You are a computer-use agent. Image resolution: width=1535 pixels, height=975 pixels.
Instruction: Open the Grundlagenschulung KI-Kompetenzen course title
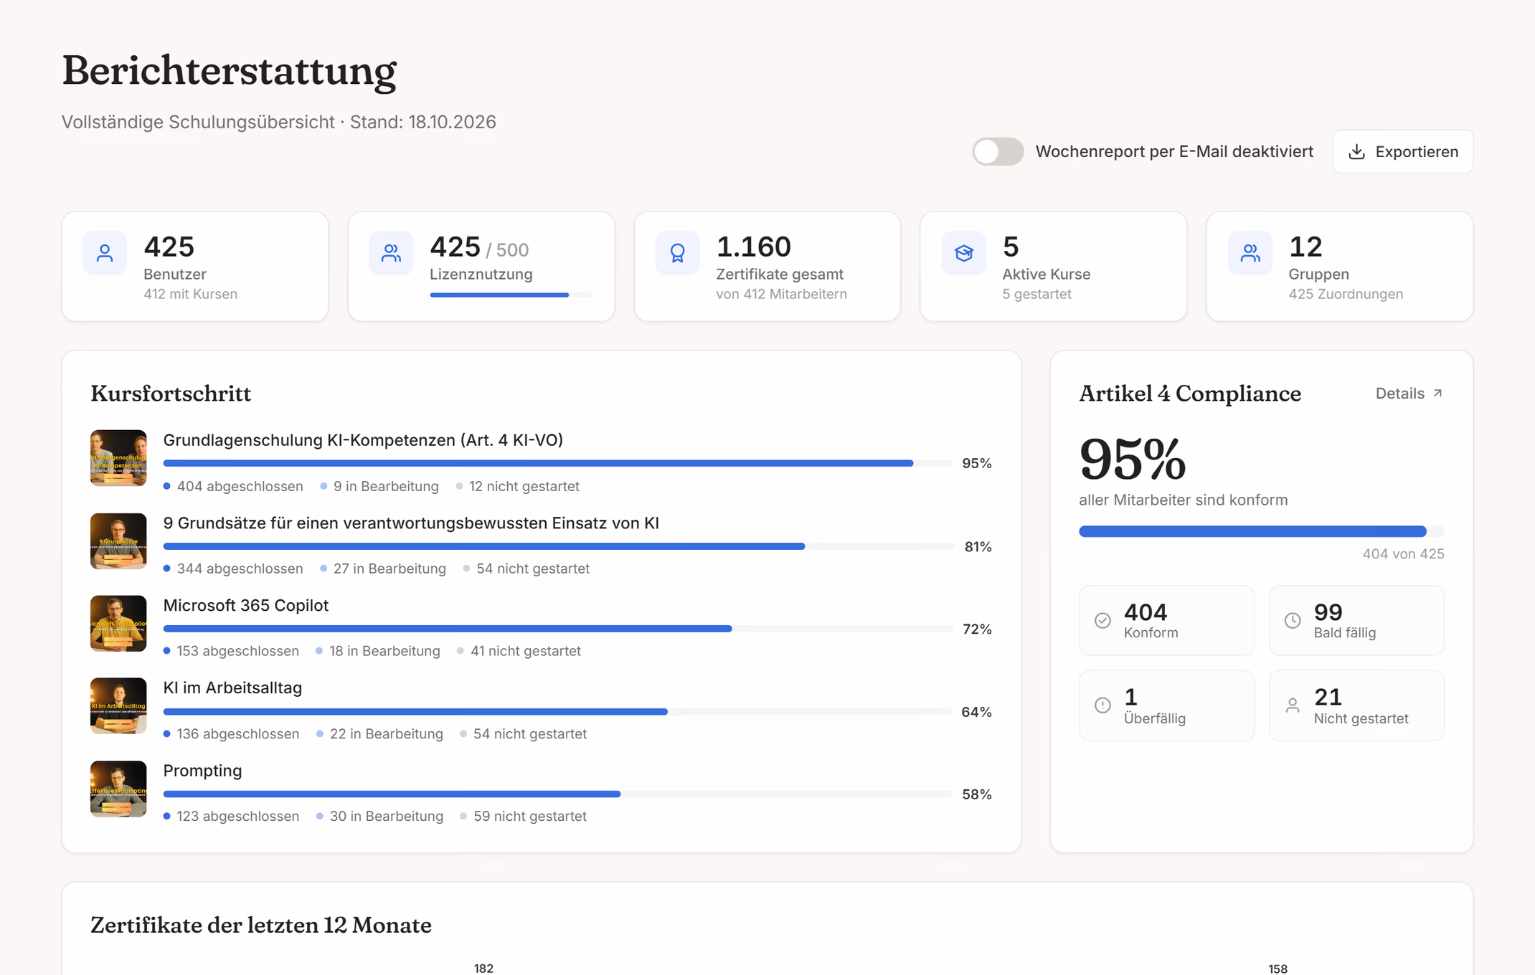[363, 439]
